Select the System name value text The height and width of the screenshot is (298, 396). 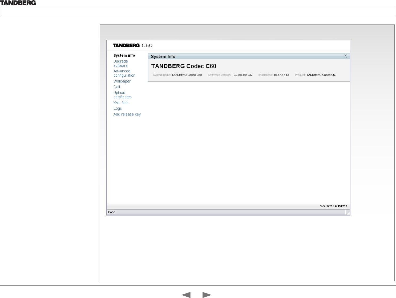187,75
